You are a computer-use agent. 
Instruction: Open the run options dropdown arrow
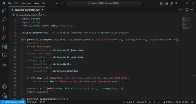point(183,10)
